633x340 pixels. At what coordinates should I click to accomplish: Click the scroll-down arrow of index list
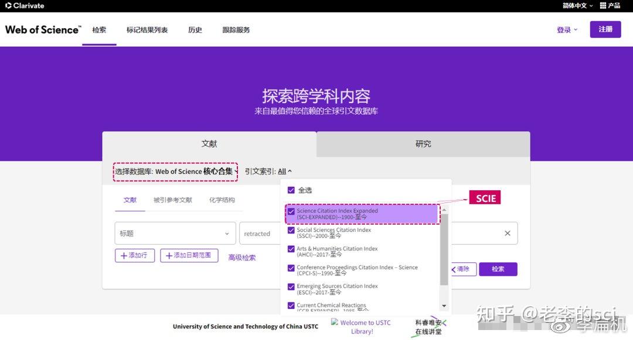pos(444,306)
